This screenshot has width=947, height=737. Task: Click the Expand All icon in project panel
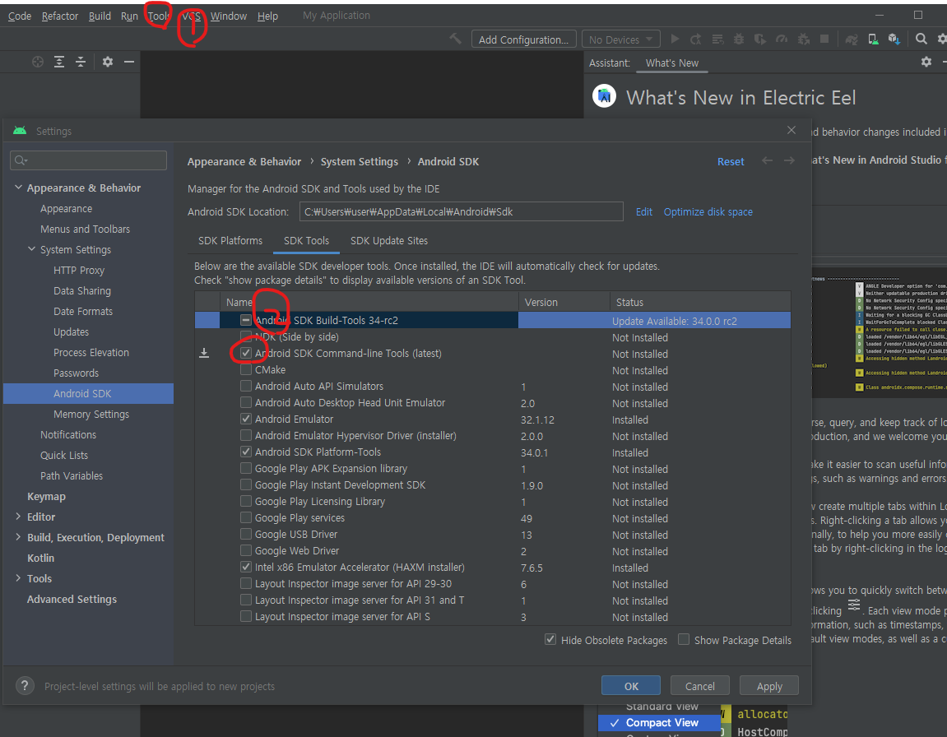pos(59,62)
